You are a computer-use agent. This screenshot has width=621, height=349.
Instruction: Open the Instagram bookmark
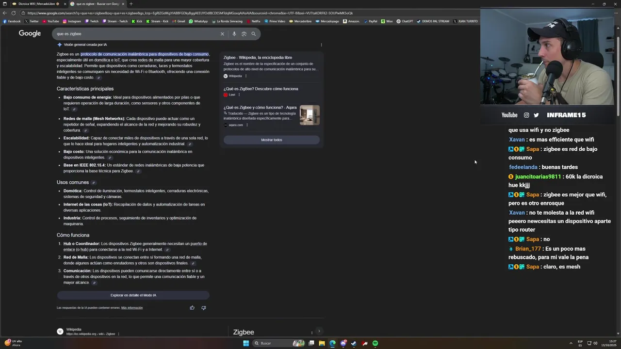71,21
